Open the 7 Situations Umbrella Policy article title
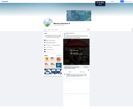Image resolution: width=133 pixels, height=109 pixels. [72, 68]
